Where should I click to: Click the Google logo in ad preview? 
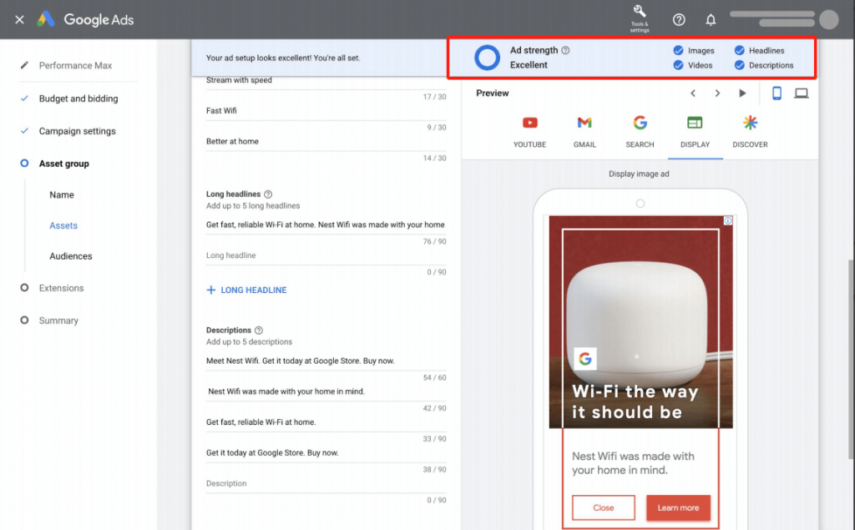point(585,359)
